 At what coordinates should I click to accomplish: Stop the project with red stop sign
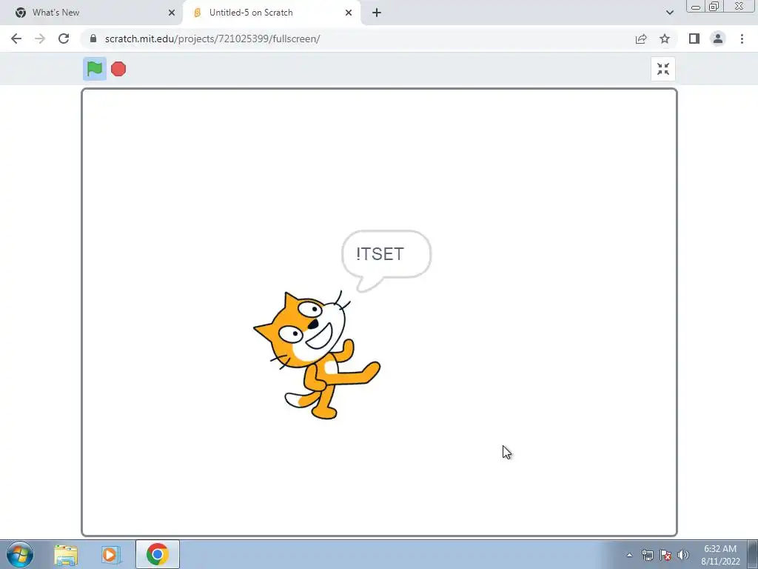[x=118, y=69]
